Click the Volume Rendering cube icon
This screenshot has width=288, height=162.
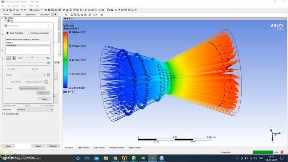pyautogui.click(x=59, y=10)
